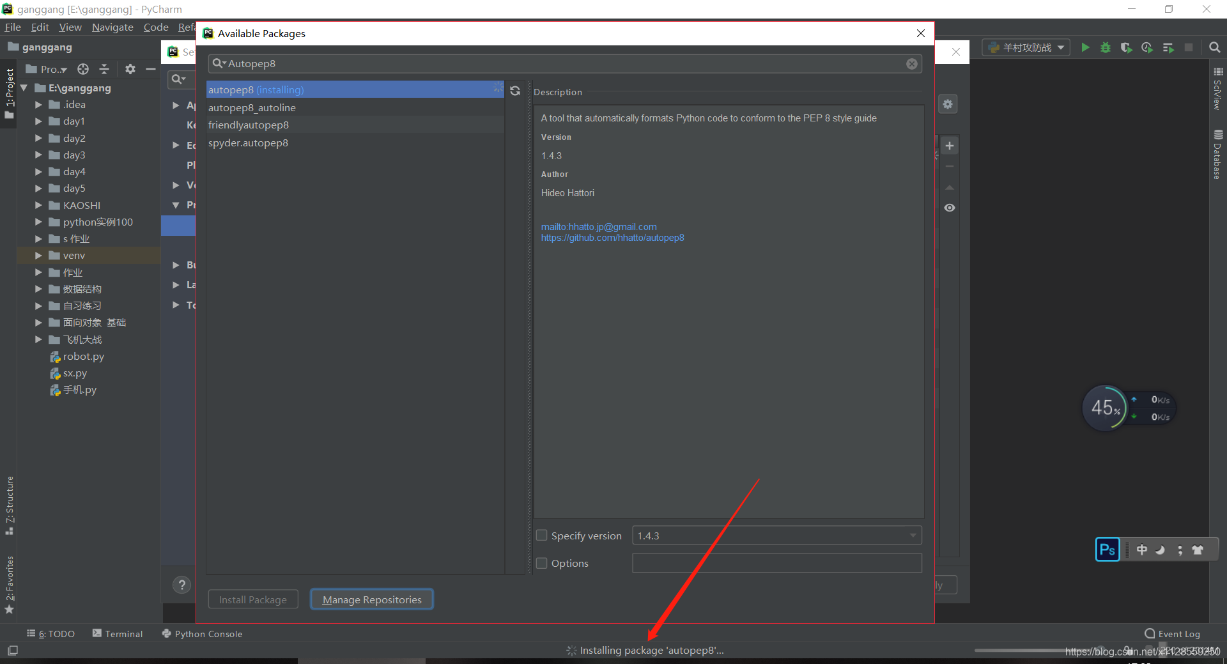The image size is (1227, 664).
Task: Open the 2: Favorites side tab
Action: 10,584
